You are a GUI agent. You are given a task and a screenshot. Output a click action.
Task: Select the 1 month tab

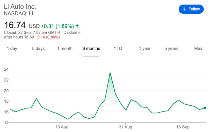tap(65, 49)
